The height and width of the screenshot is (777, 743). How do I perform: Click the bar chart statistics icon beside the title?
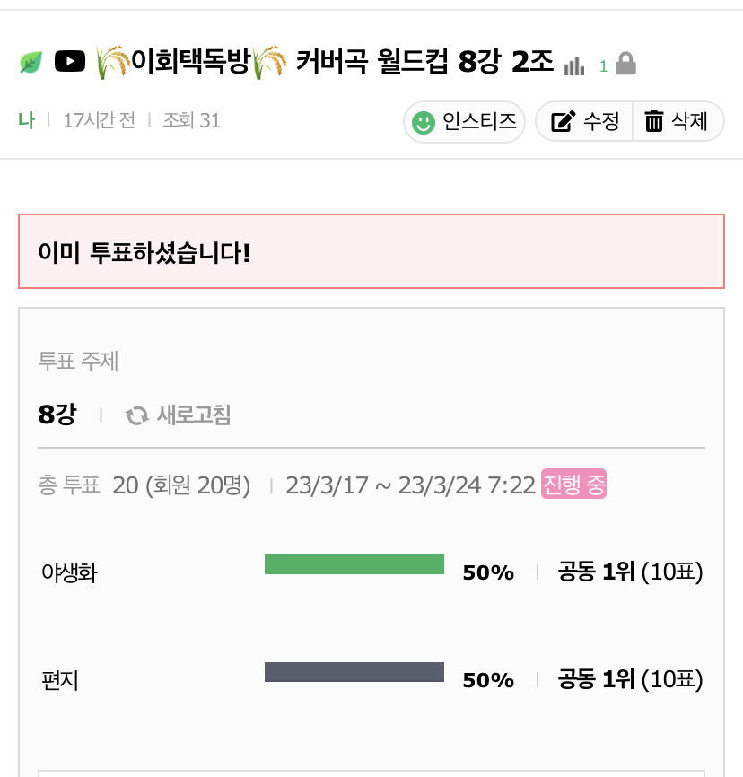[574, 65]
